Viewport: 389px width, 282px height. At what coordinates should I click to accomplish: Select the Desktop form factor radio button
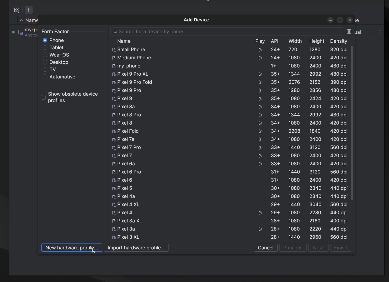tap(45, 62)
